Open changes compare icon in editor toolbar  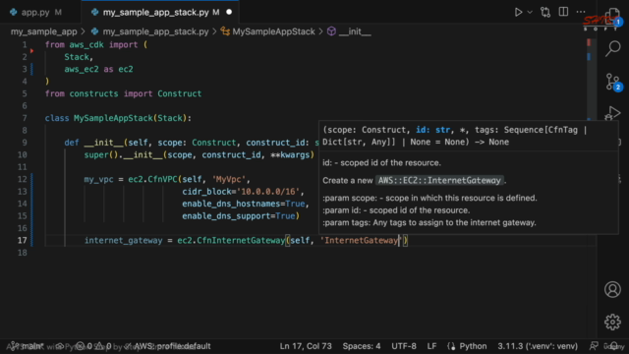(x=545, y=12)
